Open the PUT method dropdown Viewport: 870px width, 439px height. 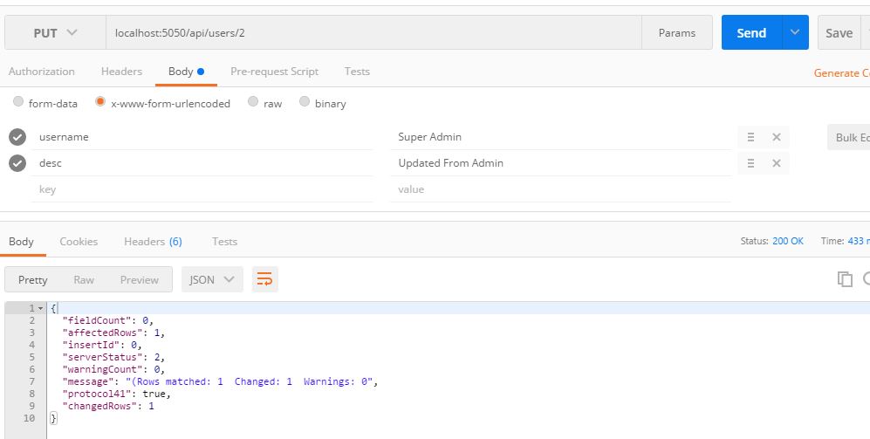click(55, 33)
